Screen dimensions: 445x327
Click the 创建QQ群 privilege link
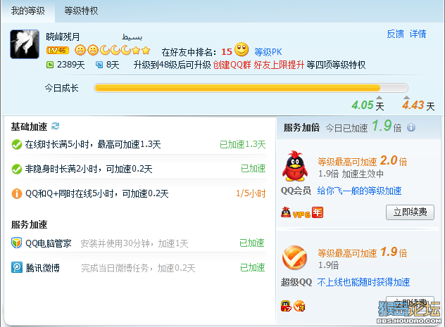232,65
